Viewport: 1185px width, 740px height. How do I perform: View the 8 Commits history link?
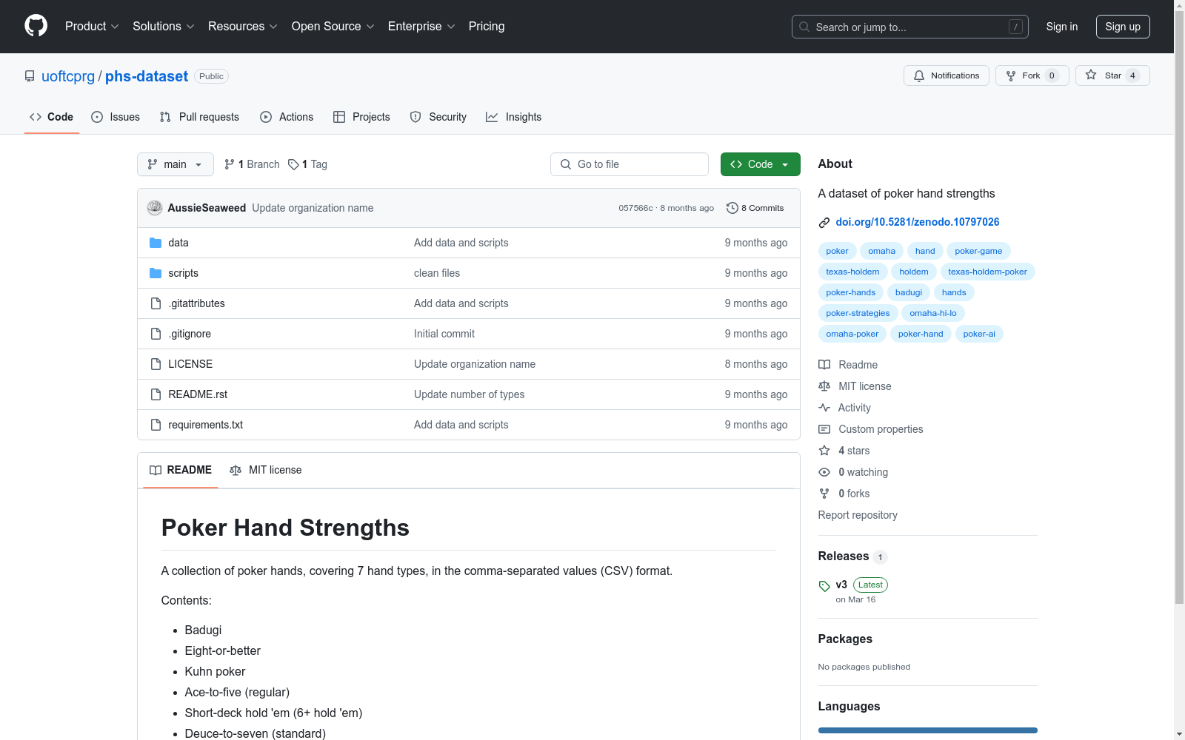pyautogui.click(x=755, y=208)
